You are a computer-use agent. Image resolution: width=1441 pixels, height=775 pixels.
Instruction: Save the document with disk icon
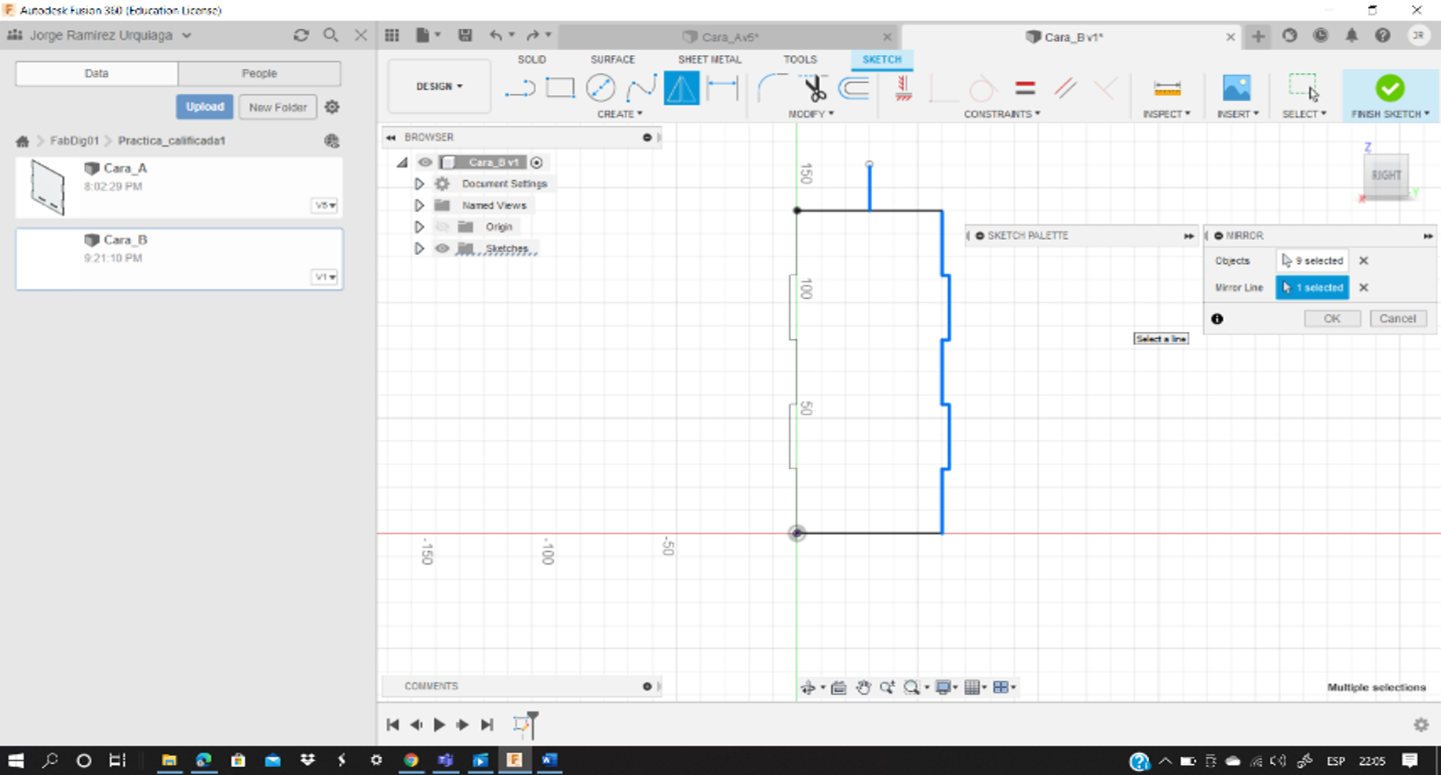[465, 35]
